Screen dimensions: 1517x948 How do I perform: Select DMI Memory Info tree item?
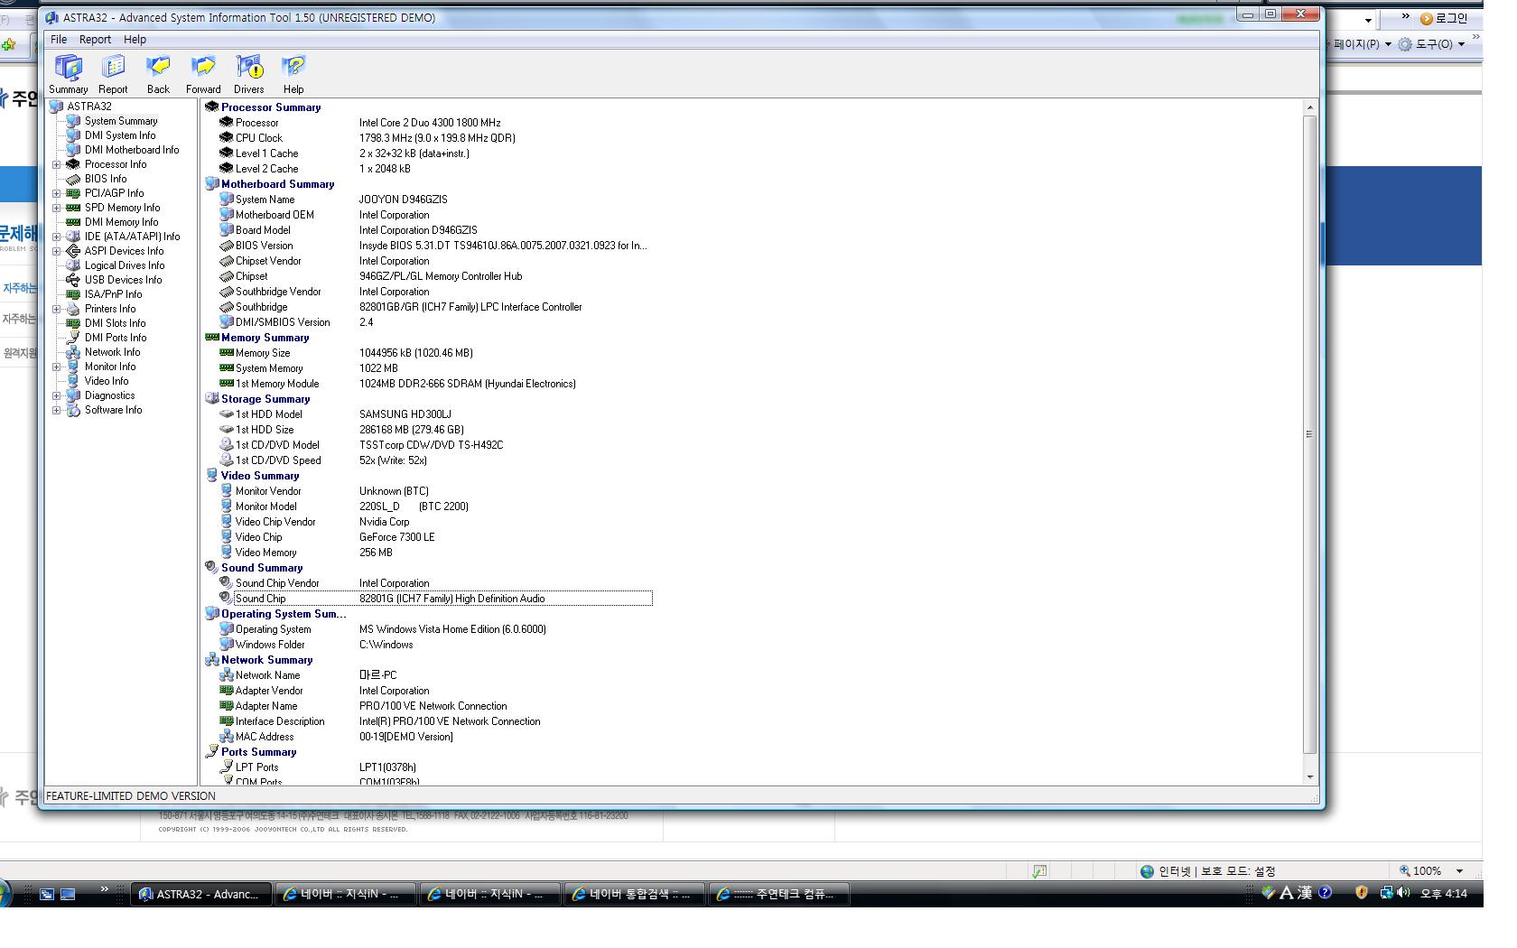pos(121,222)
